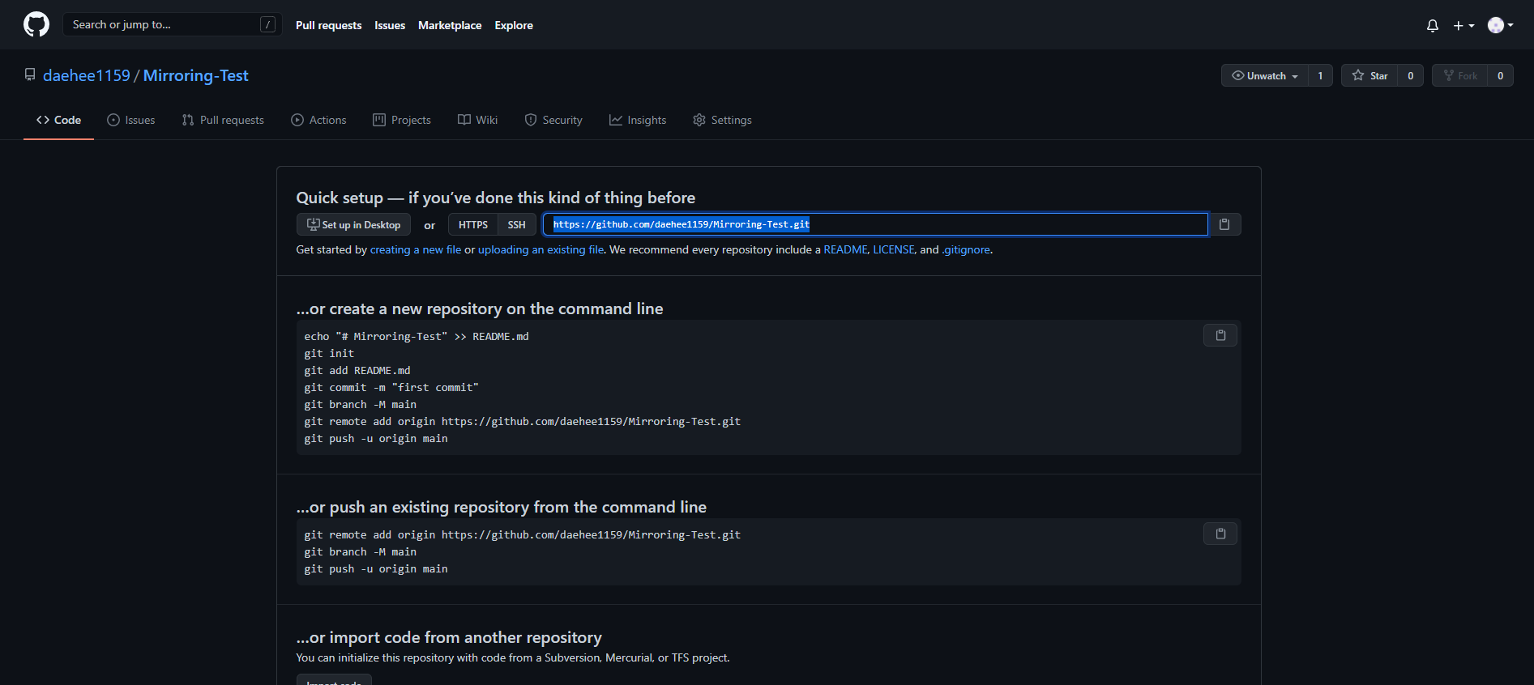Open the Issues repository tab
The height and width of the screenshot is (685, 1534).
(131, 120)
